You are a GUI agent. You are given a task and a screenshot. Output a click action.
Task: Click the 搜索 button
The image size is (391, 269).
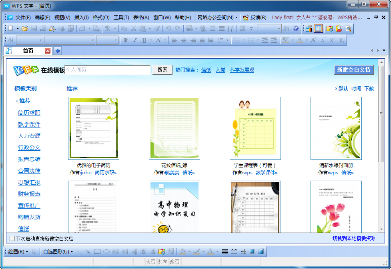coord(162,70)
